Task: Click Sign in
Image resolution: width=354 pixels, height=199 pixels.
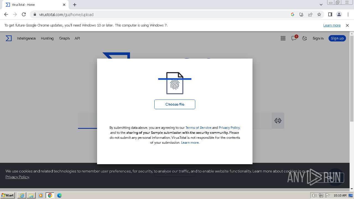Action: point(318,38)
